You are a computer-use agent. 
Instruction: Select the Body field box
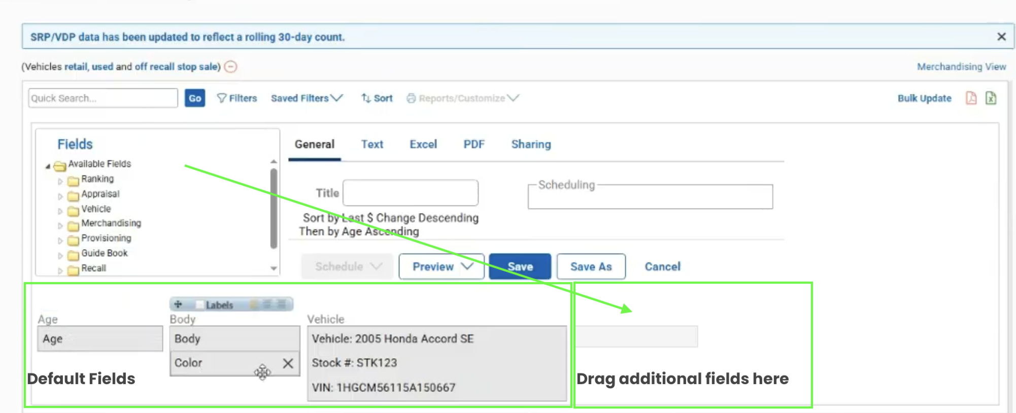click(x=234, y=338)
